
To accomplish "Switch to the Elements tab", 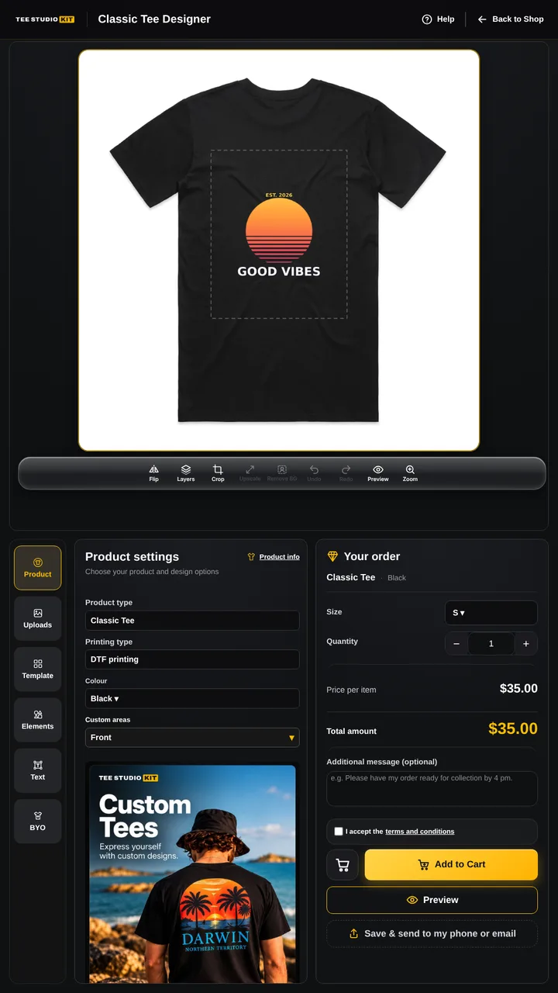I will (37, 720).
